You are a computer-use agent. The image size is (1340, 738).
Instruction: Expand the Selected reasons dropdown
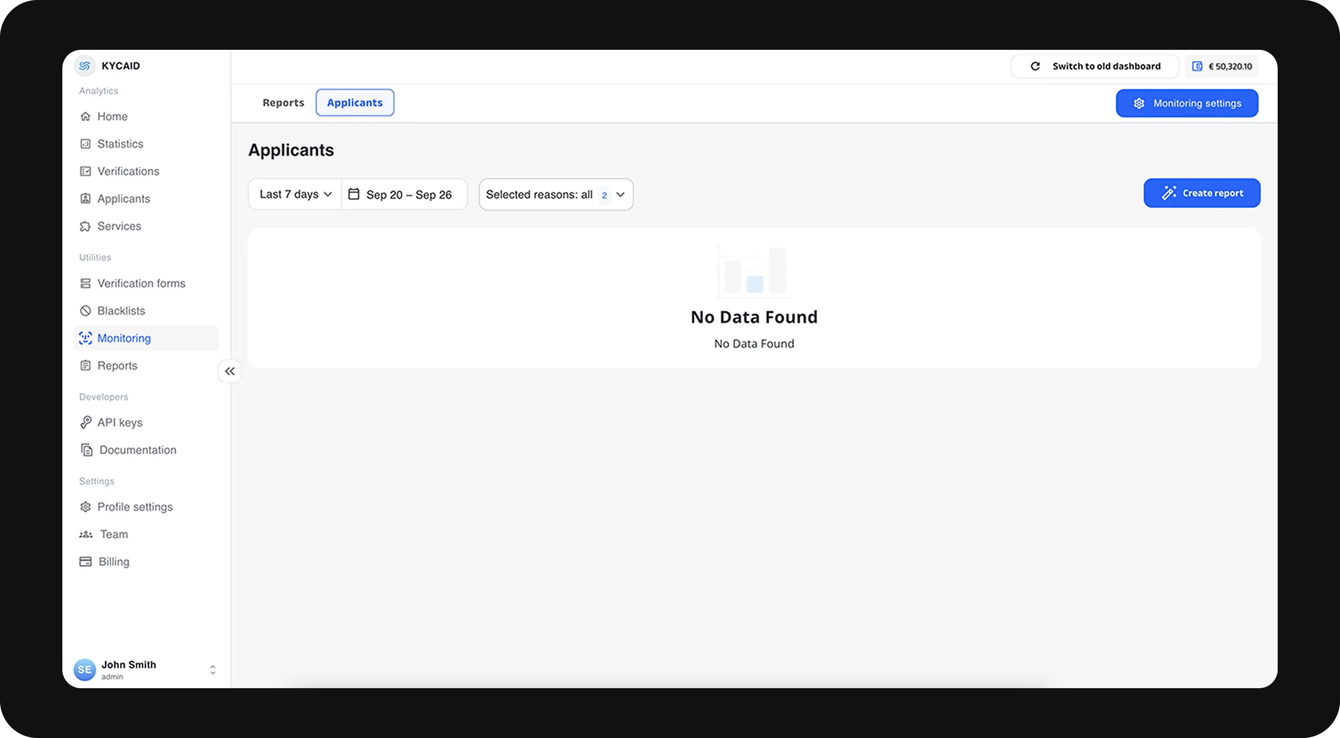(556, 195)
